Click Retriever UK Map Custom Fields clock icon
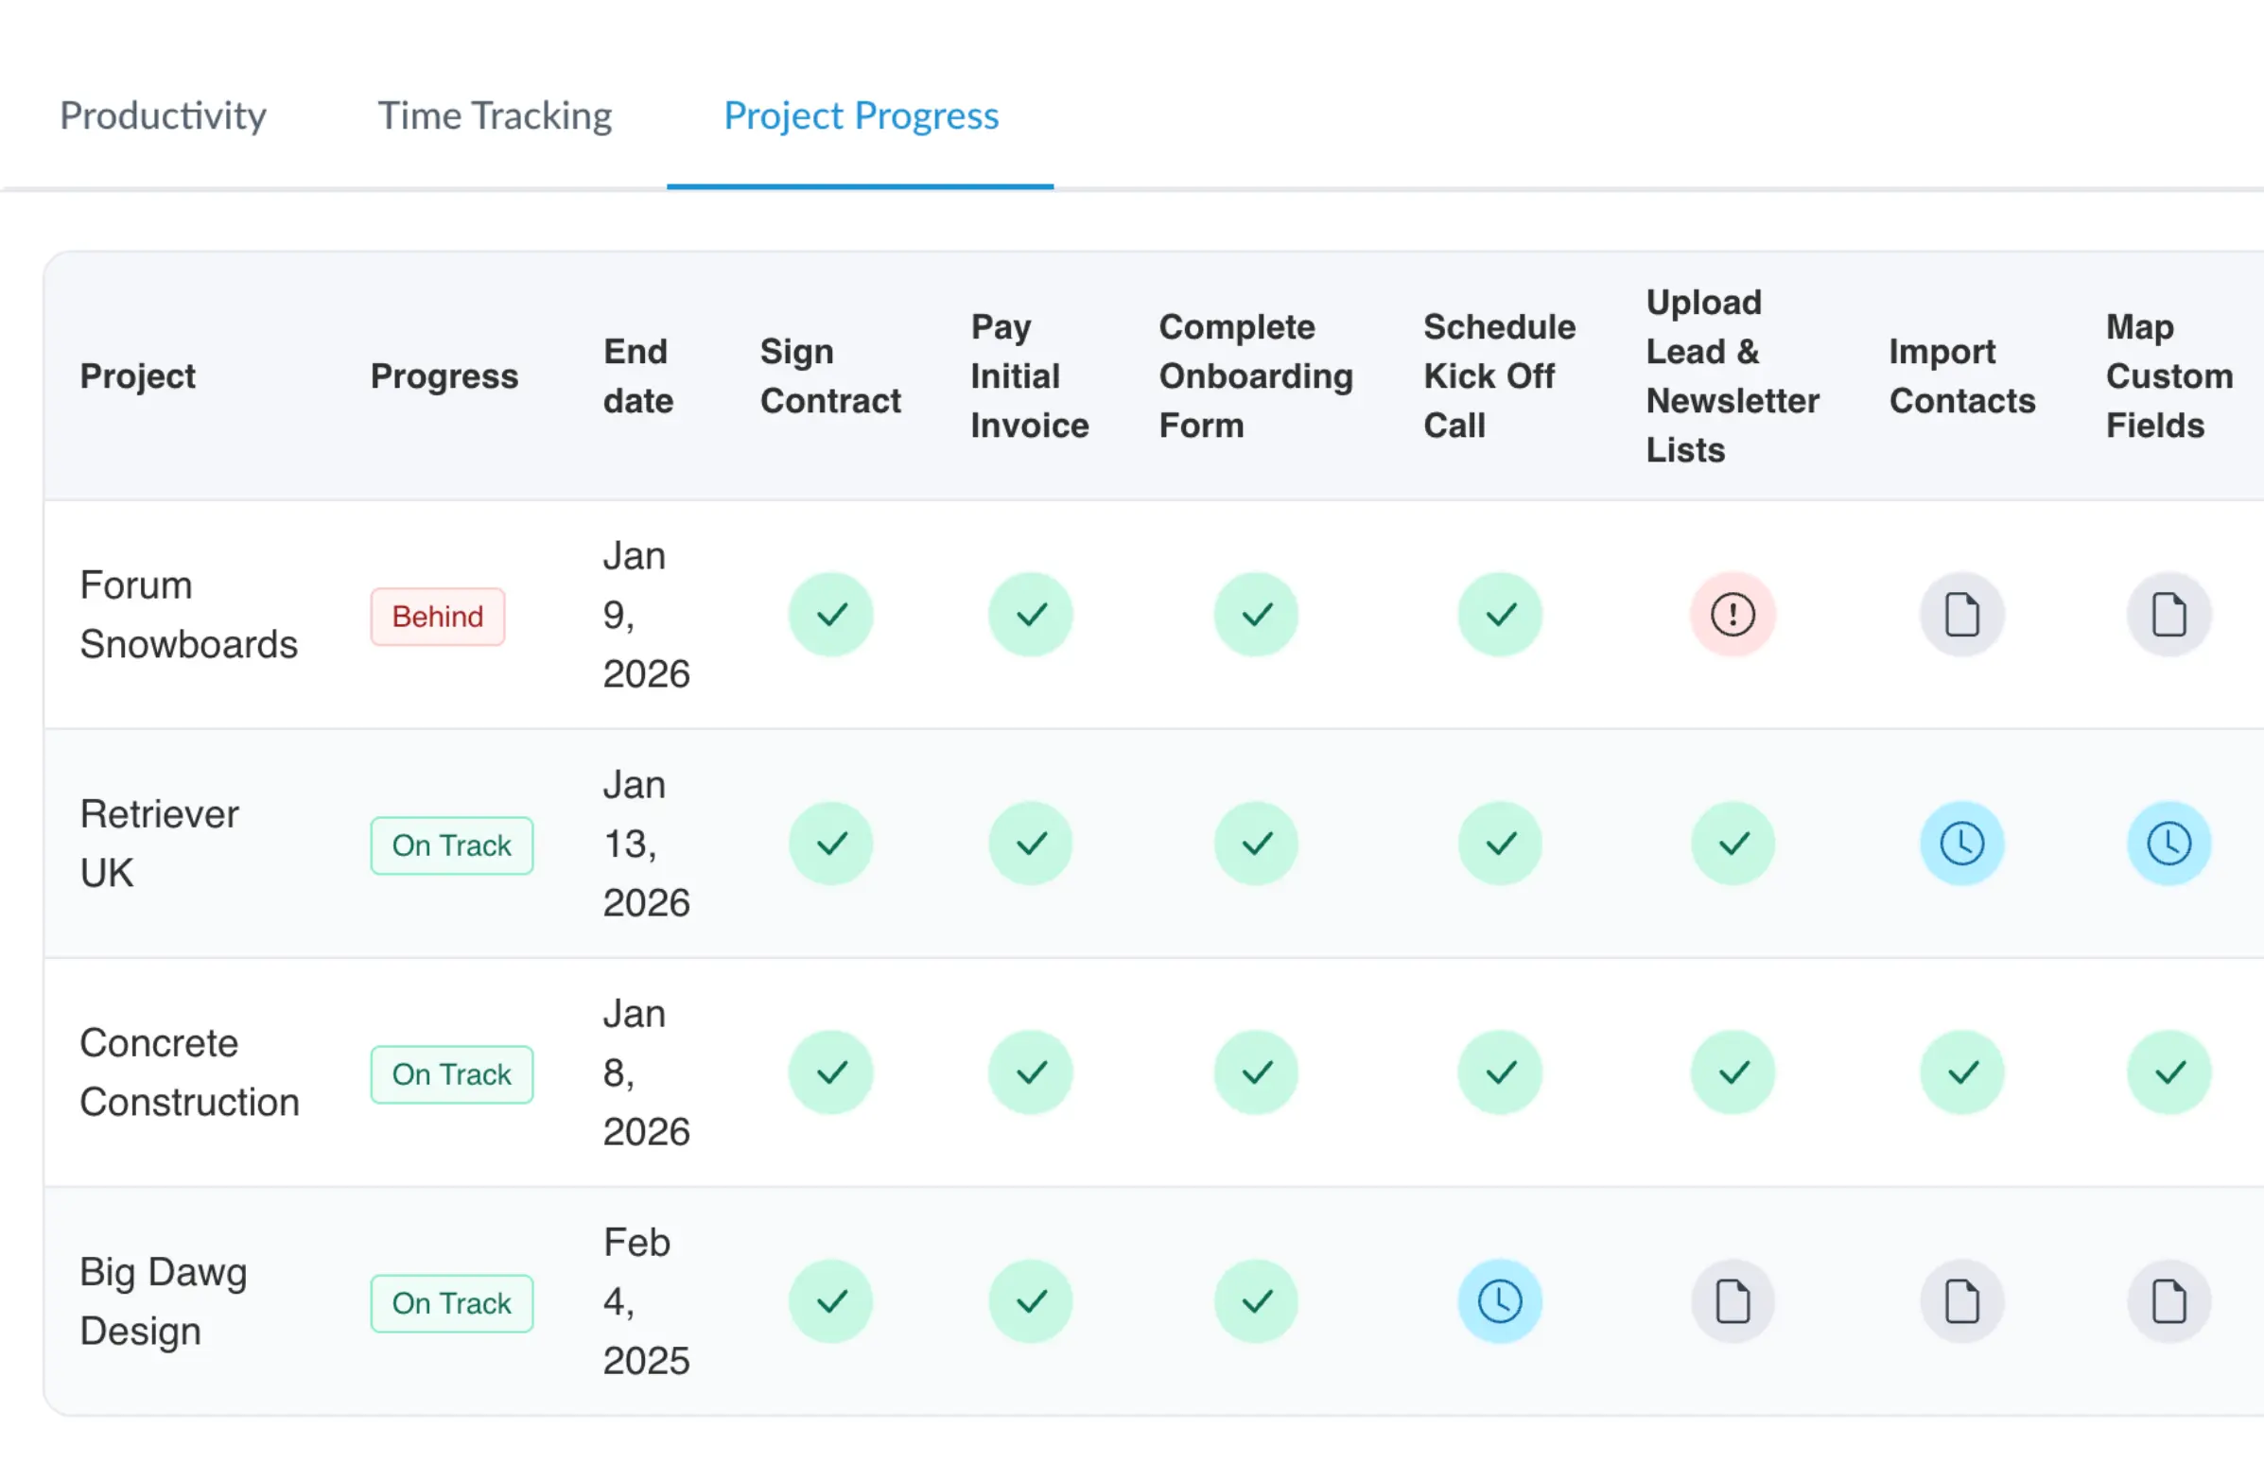Viewport: 2264px width, 1481px height. tap(2168, 844)
